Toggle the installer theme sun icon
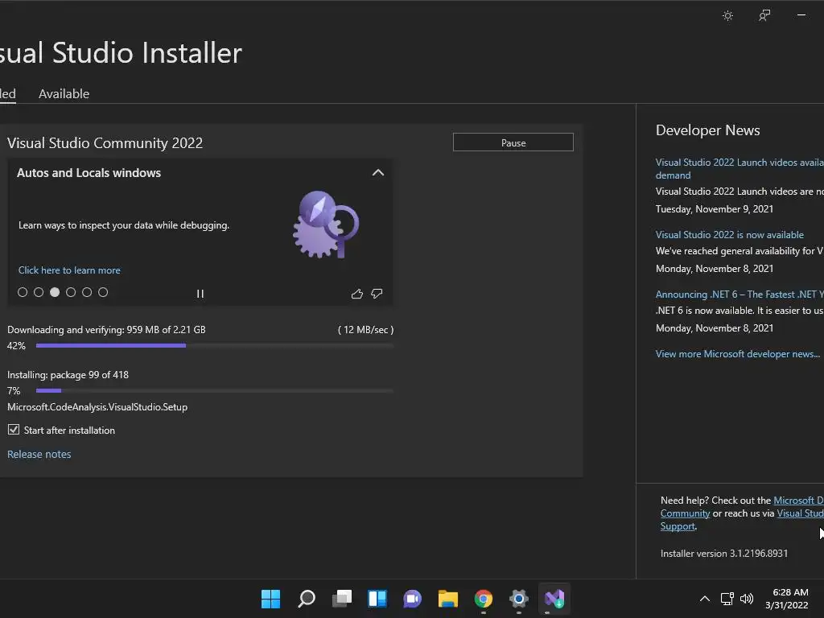 click(727, 15)
